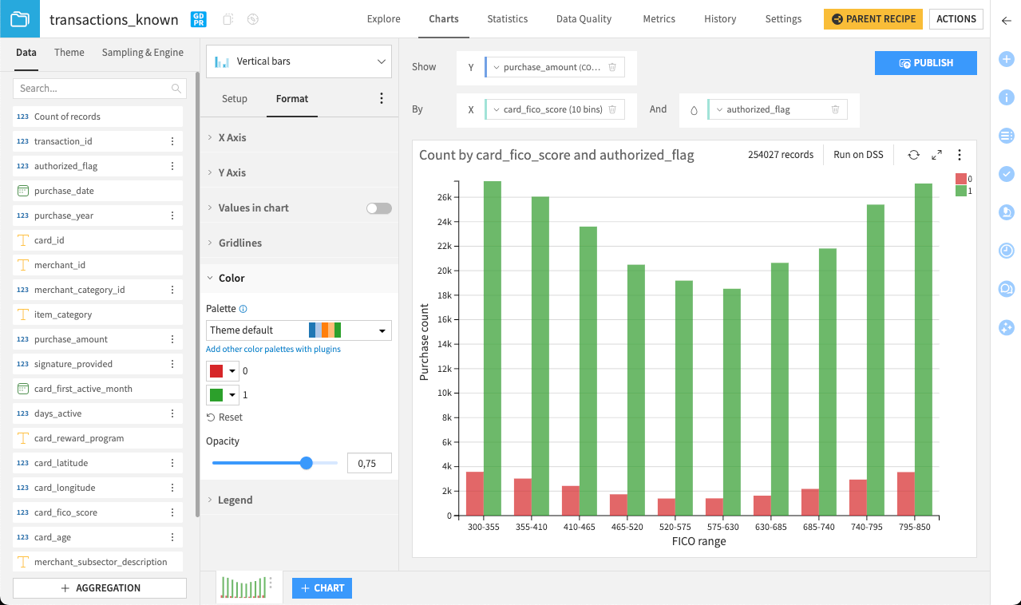Open the info panel from the right sidebar
The width and height of the screenshot is (1021, 605).
pos(1006,97)
